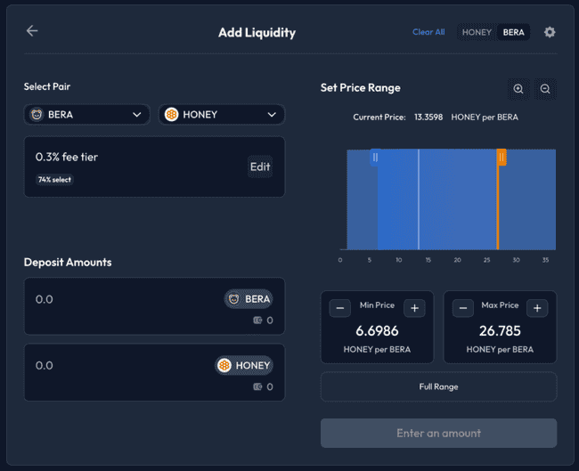This screenshot has height=471, width=579.
Task: Click the BERA token badge in deposit
Action: point(248,299)
